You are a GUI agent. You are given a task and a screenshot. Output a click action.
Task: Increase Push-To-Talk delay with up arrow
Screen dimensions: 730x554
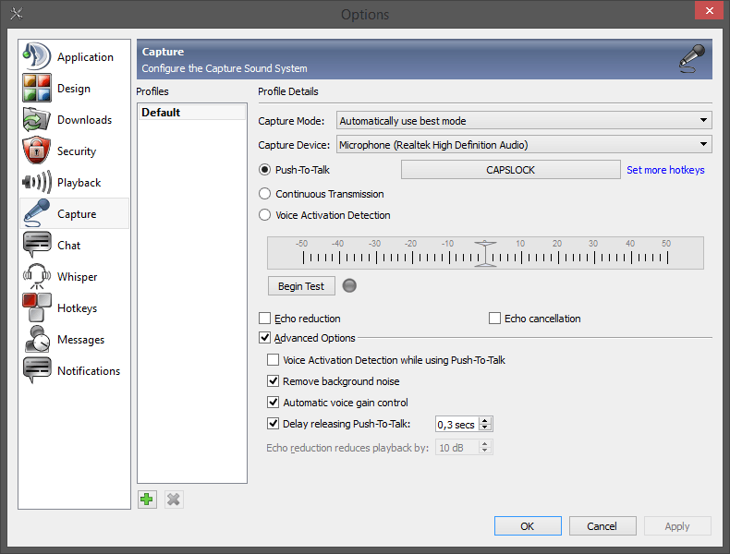click(x=485, y=420)
